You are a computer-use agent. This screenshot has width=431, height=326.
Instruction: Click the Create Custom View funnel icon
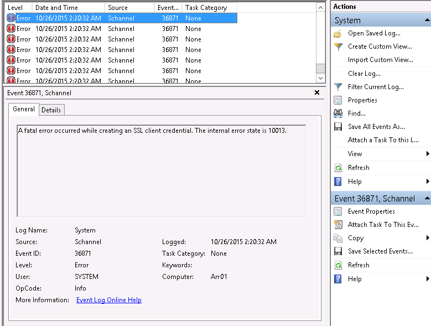[x=338, y=46]
